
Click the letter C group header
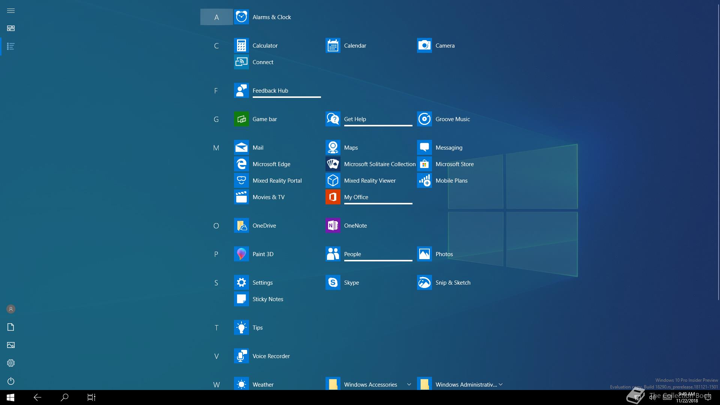[x=216, y=46]
